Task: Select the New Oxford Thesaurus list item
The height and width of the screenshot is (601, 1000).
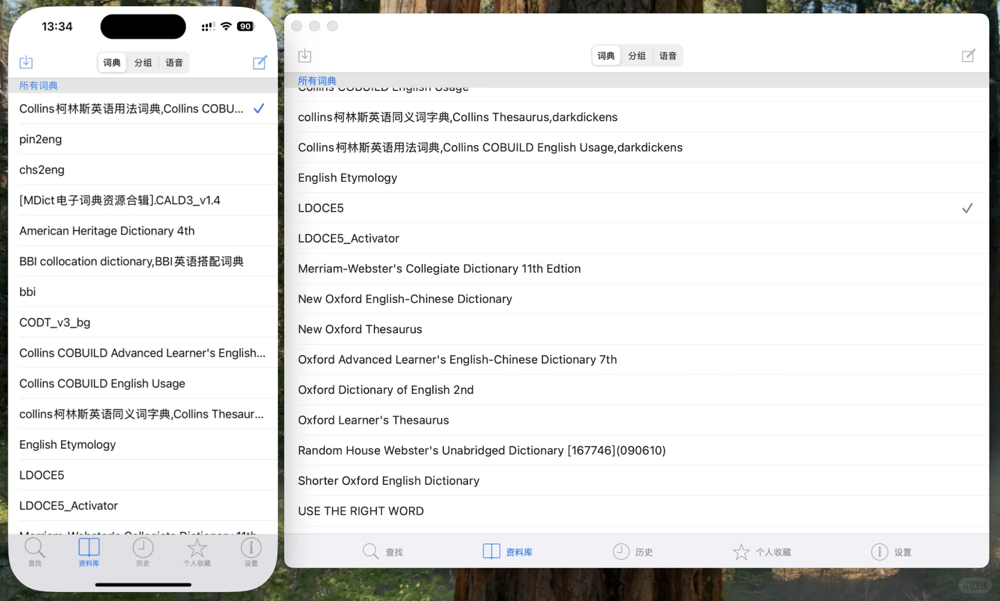Action: pos(360,329)
